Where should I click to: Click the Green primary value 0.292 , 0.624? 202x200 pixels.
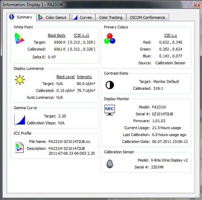click(x=171, y=49)
